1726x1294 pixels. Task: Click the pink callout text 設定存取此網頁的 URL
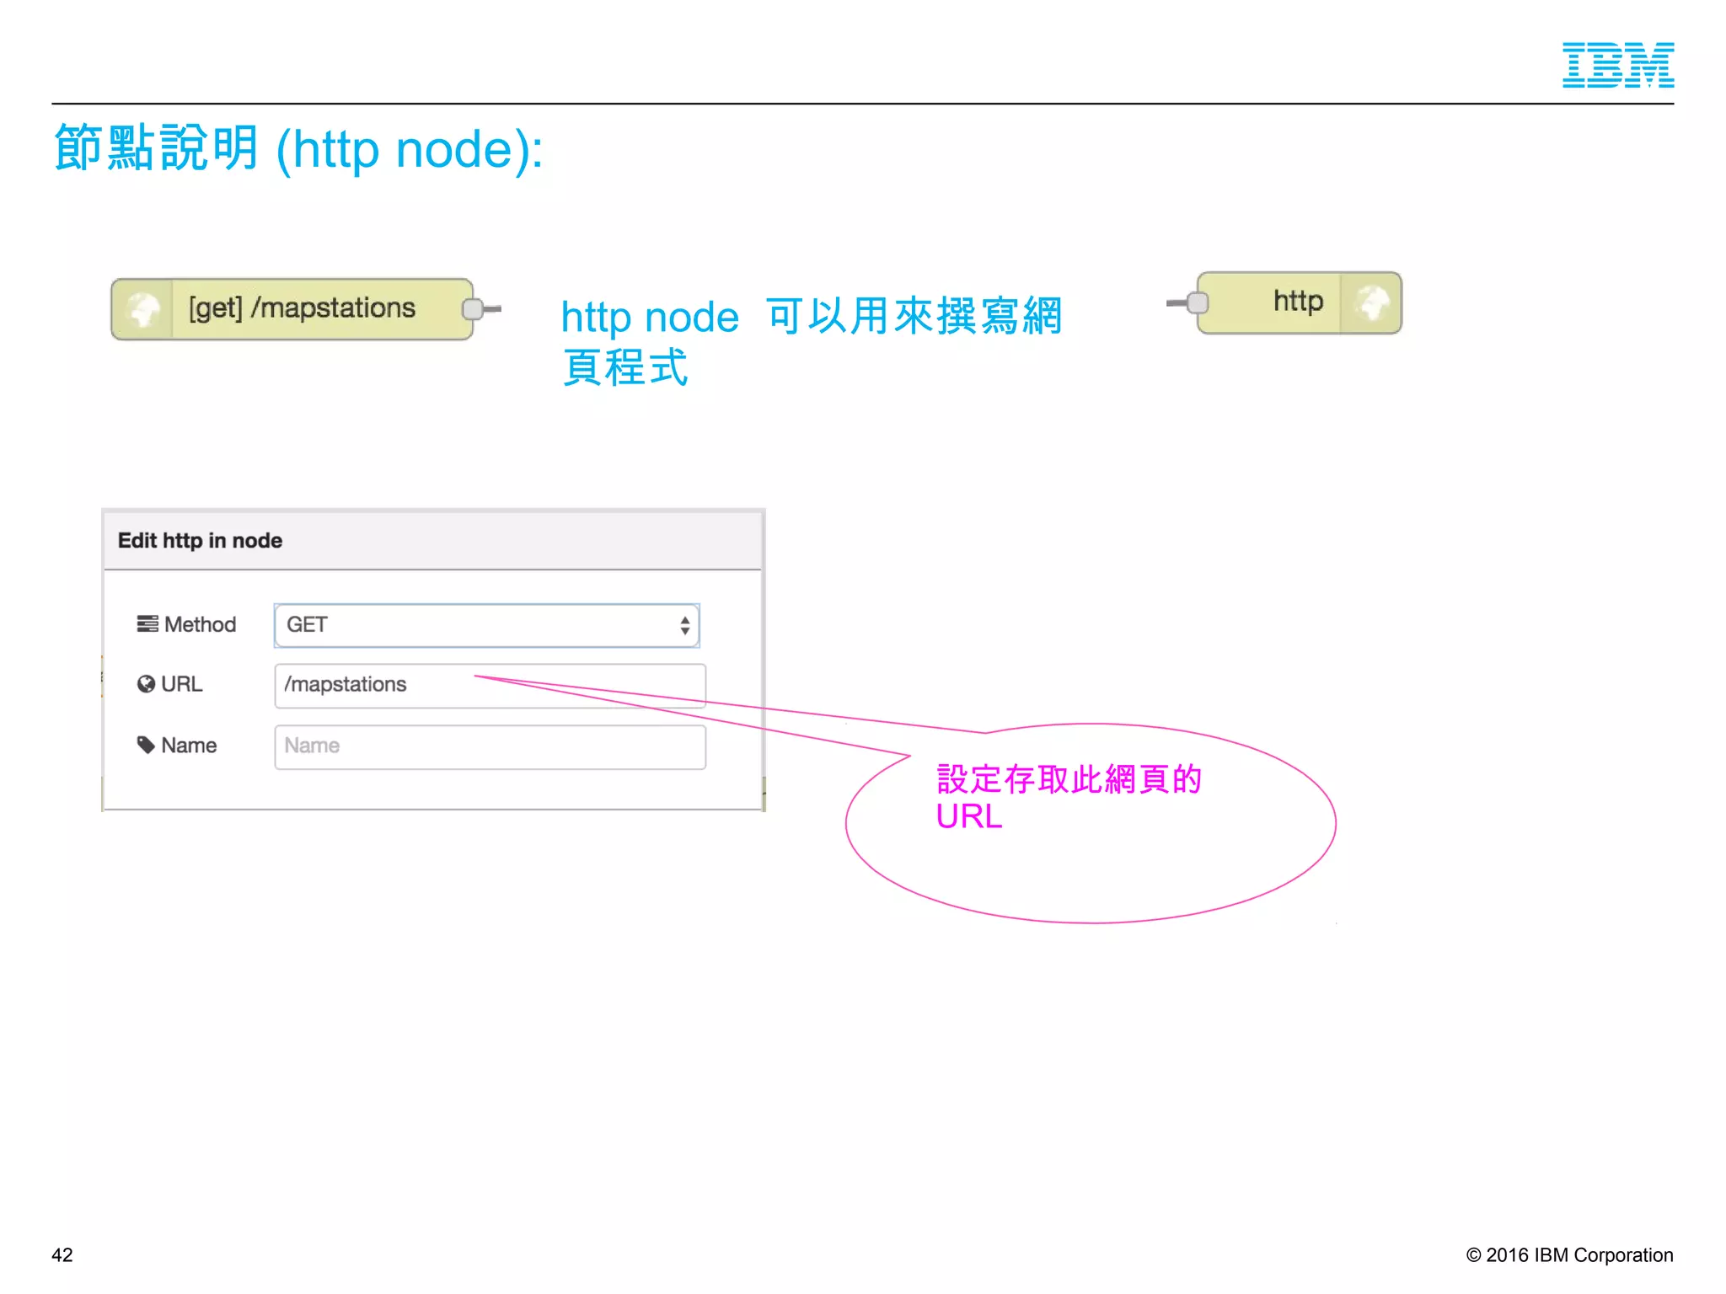click(1069, 797)
